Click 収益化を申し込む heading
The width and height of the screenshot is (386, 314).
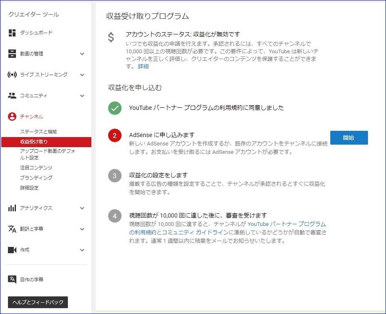point(135,88)
